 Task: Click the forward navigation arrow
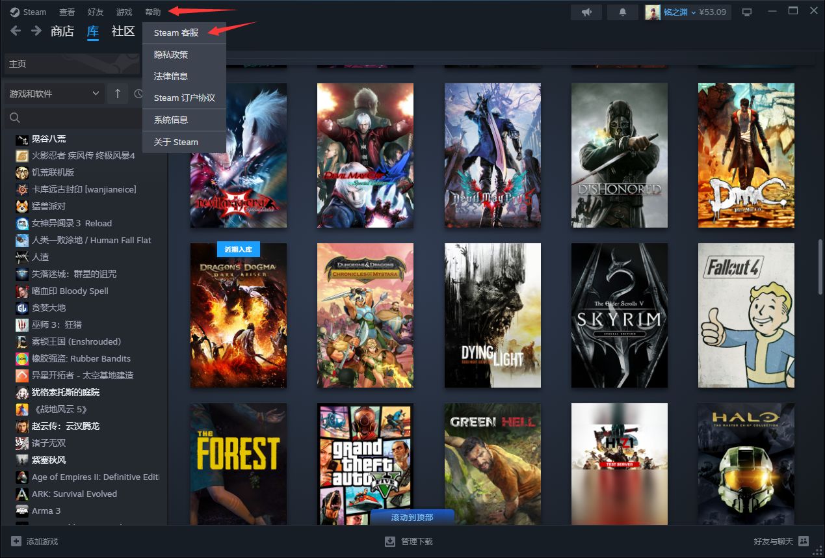click(x=36, y=31)
